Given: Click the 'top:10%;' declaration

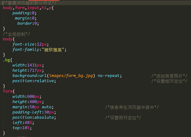Looking at the screenshot, I should tap(22, 128).
